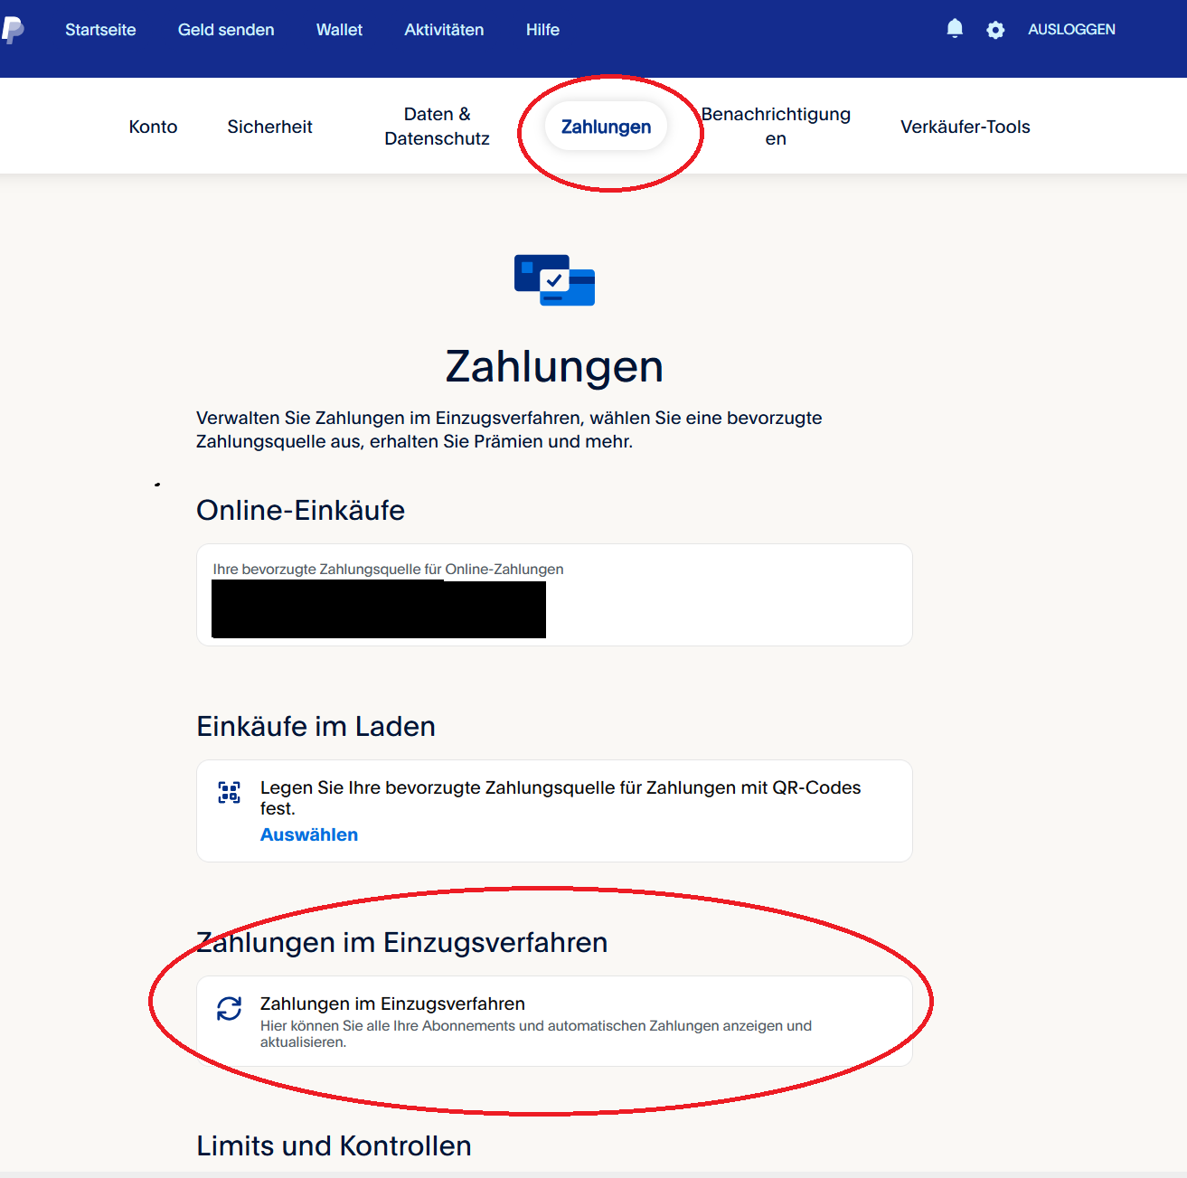The width and height of the screenshot is (1187, 1178).
Task: Switch to the Sicherheit tab
Action: coord(269,127)
